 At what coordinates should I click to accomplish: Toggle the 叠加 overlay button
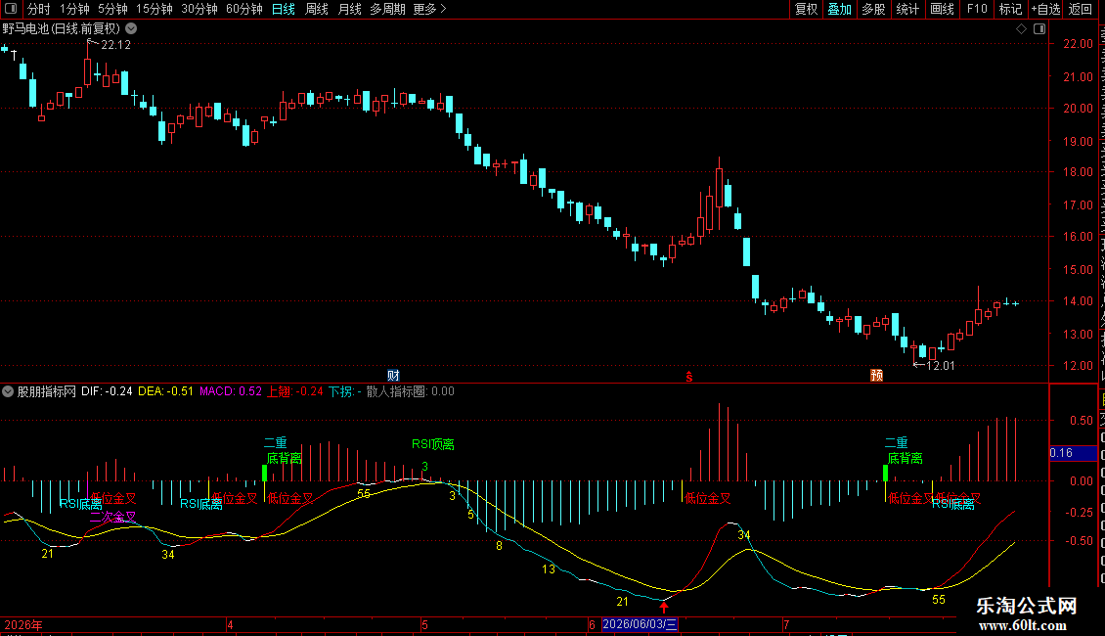(839, 9)
